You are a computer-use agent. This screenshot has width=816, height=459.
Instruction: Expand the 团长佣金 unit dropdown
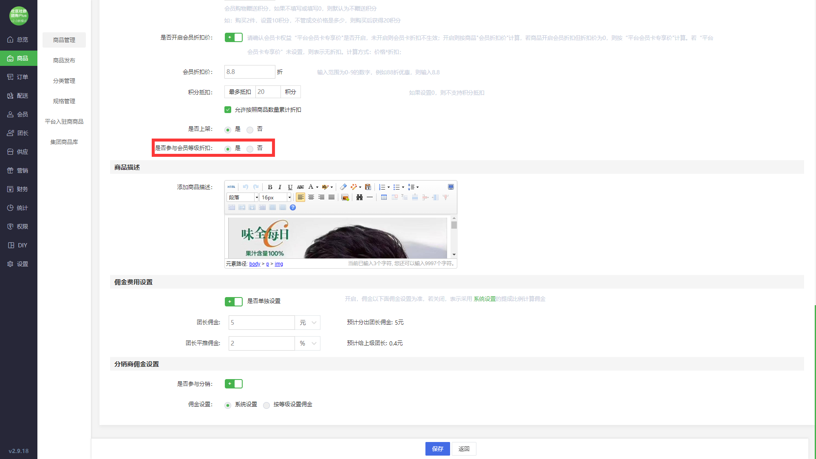tap(308, 323)
